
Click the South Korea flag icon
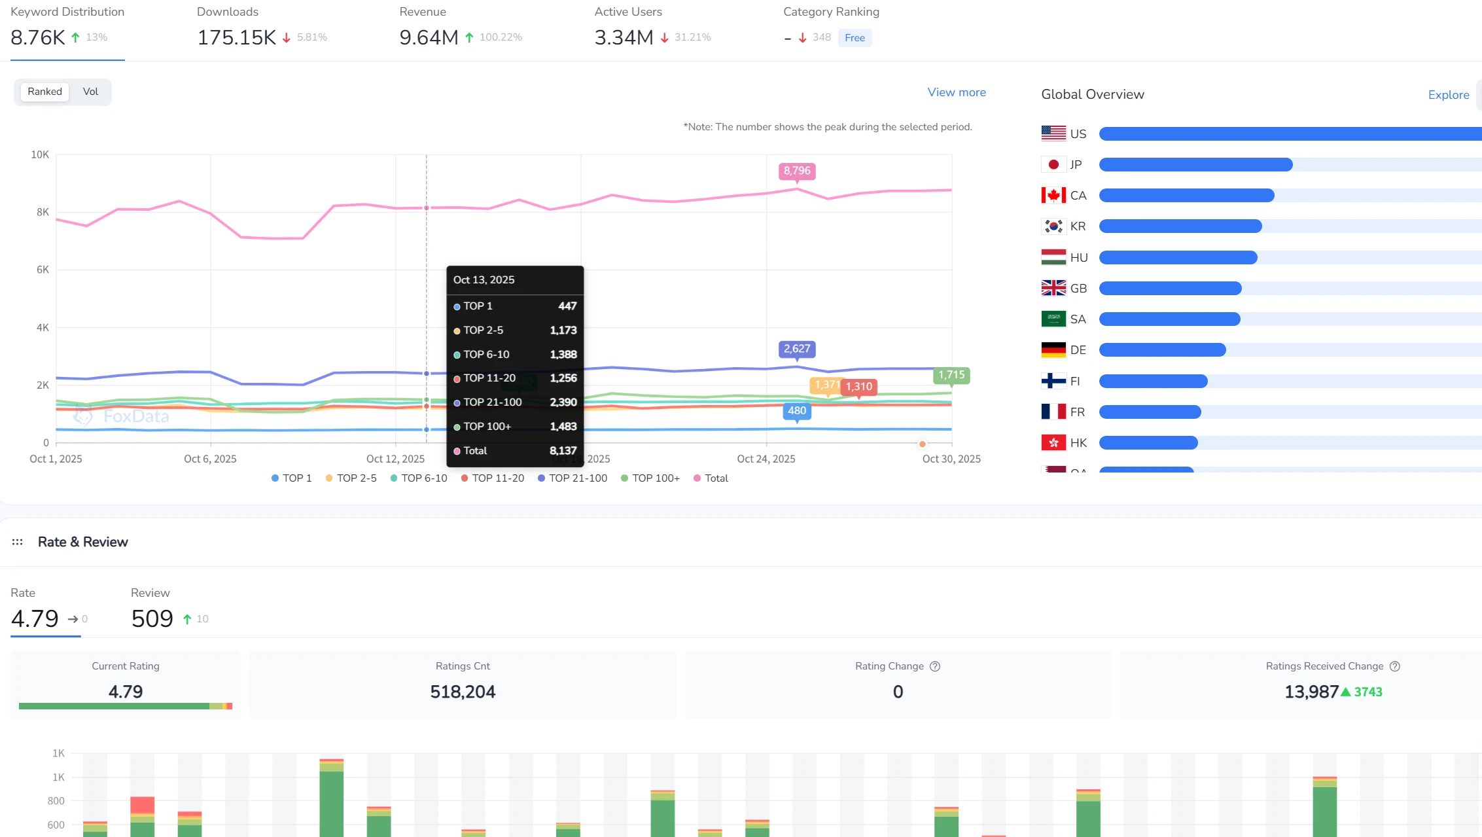tap(1053, 226)
